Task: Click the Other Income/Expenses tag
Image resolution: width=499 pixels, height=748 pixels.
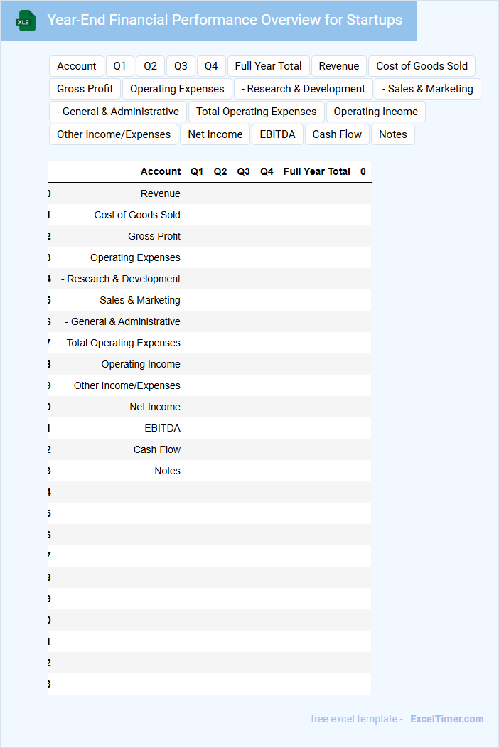Action: (x=114, y=134)
